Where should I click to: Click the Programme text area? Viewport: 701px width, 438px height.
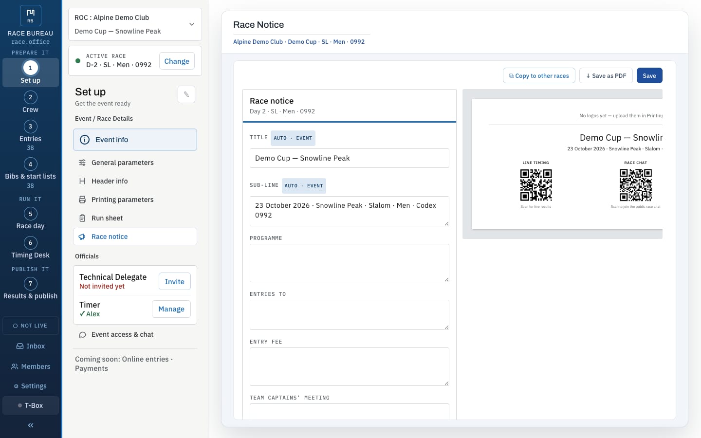coord(350,263)
